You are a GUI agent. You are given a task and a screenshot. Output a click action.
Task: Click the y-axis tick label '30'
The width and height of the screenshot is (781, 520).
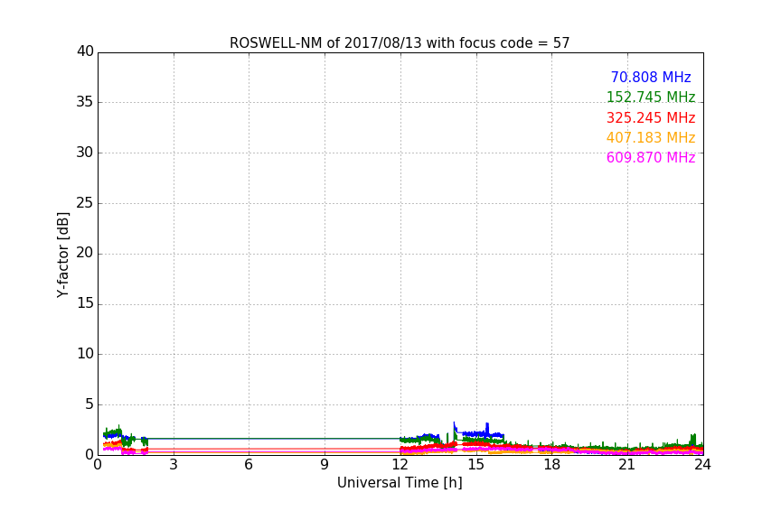[85, 153]
